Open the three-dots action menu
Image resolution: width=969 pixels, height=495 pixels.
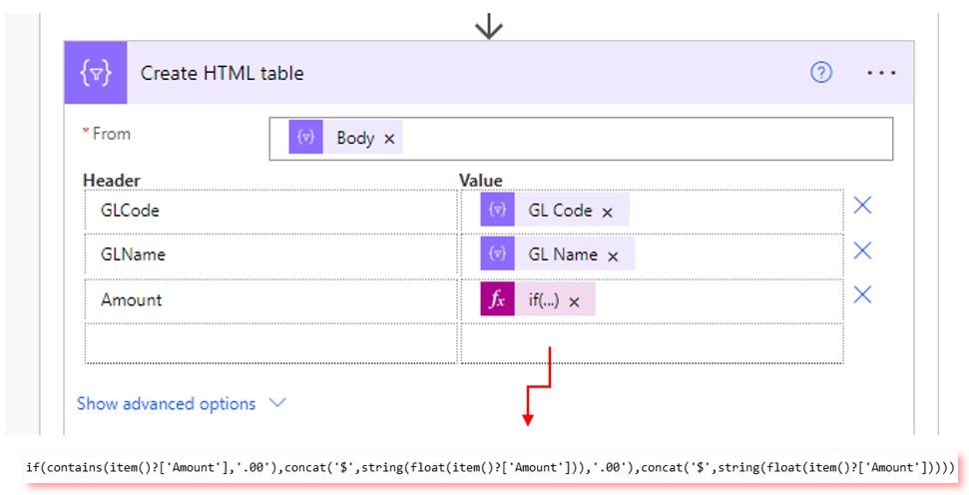click(881, 73)
